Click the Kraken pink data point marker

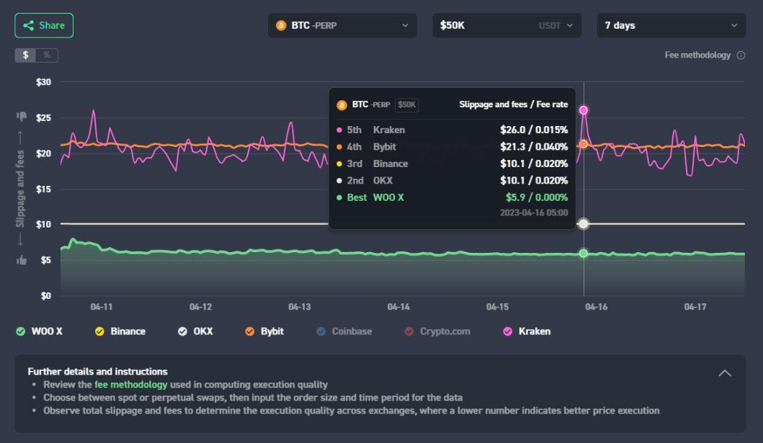[584, 110]
